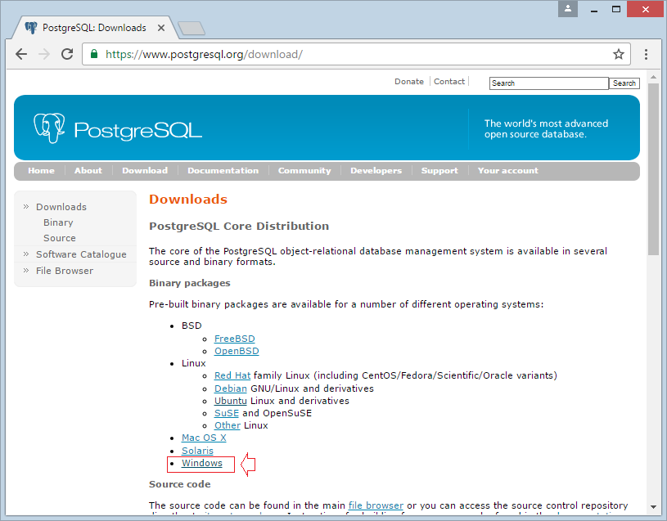Screen dimensions: 667x521
Task: Maximize the Chrome window
Action: [x=616, y=9]
